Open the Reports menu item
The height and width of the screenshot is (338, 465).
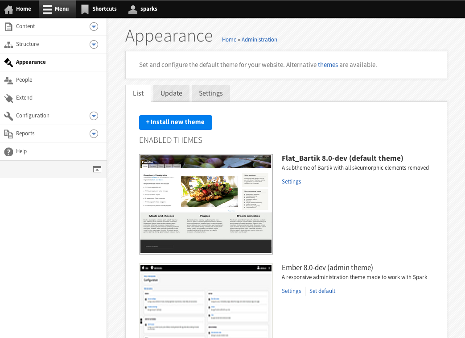click(x=25, y=134)
